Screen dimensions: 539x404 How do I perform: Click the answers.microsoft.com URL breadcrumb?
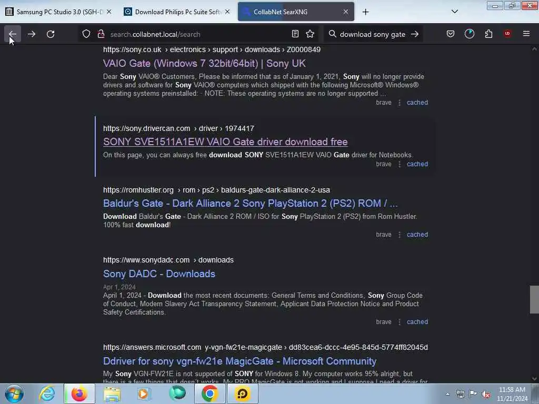coord(265,347)
